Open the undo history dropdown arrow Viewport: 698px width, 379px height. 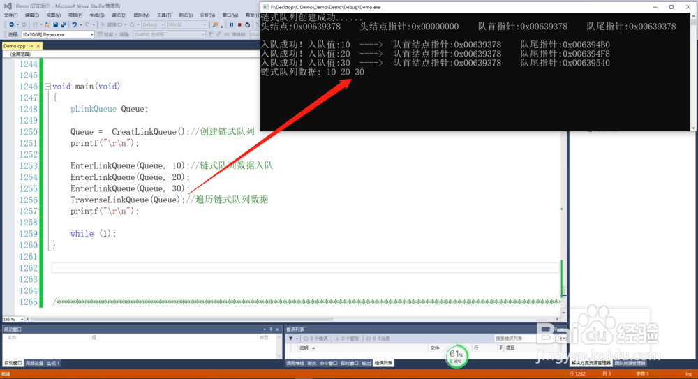[80, 24]
